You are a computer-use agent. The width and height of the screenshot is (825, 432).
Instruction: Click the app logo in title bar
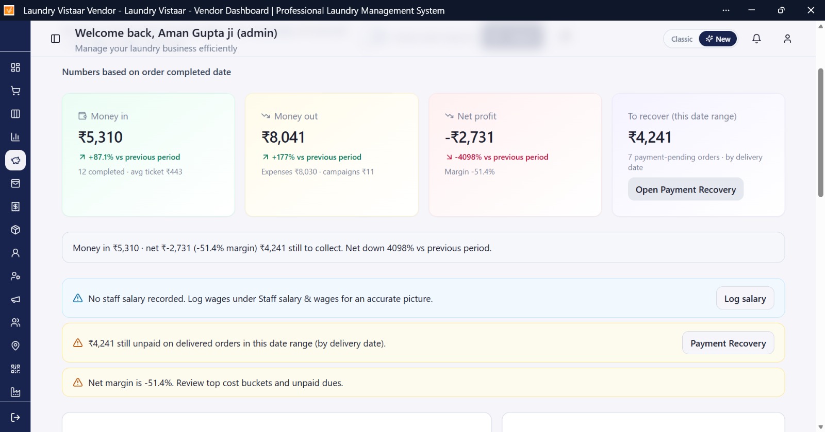[9, 10]
